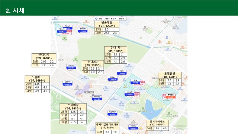Click the location compass icon beside 경남
This screenshot has width=238, height=134.
(x=96, y=19)
